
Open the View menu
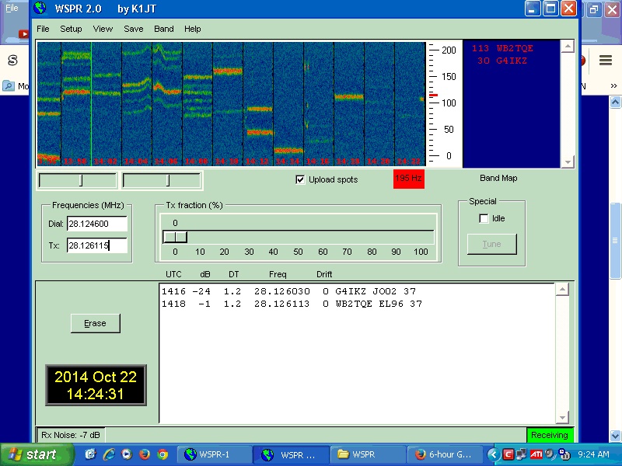click(103, 29)
